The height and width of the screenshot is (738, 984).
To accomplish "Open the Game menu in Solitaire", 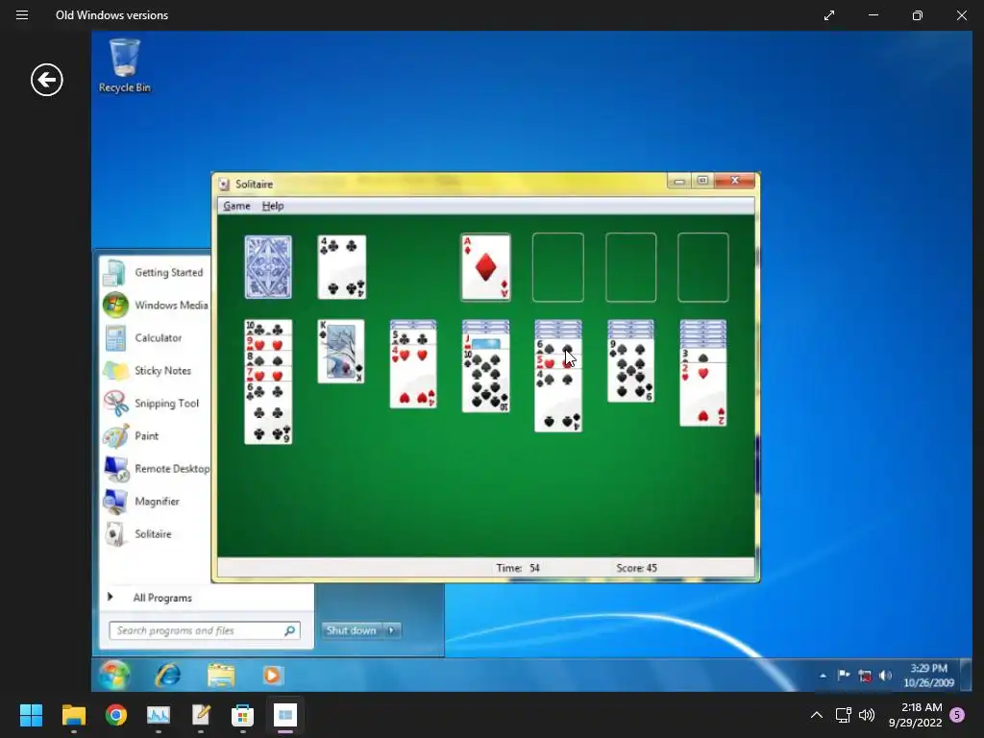I will coord(236,206).
